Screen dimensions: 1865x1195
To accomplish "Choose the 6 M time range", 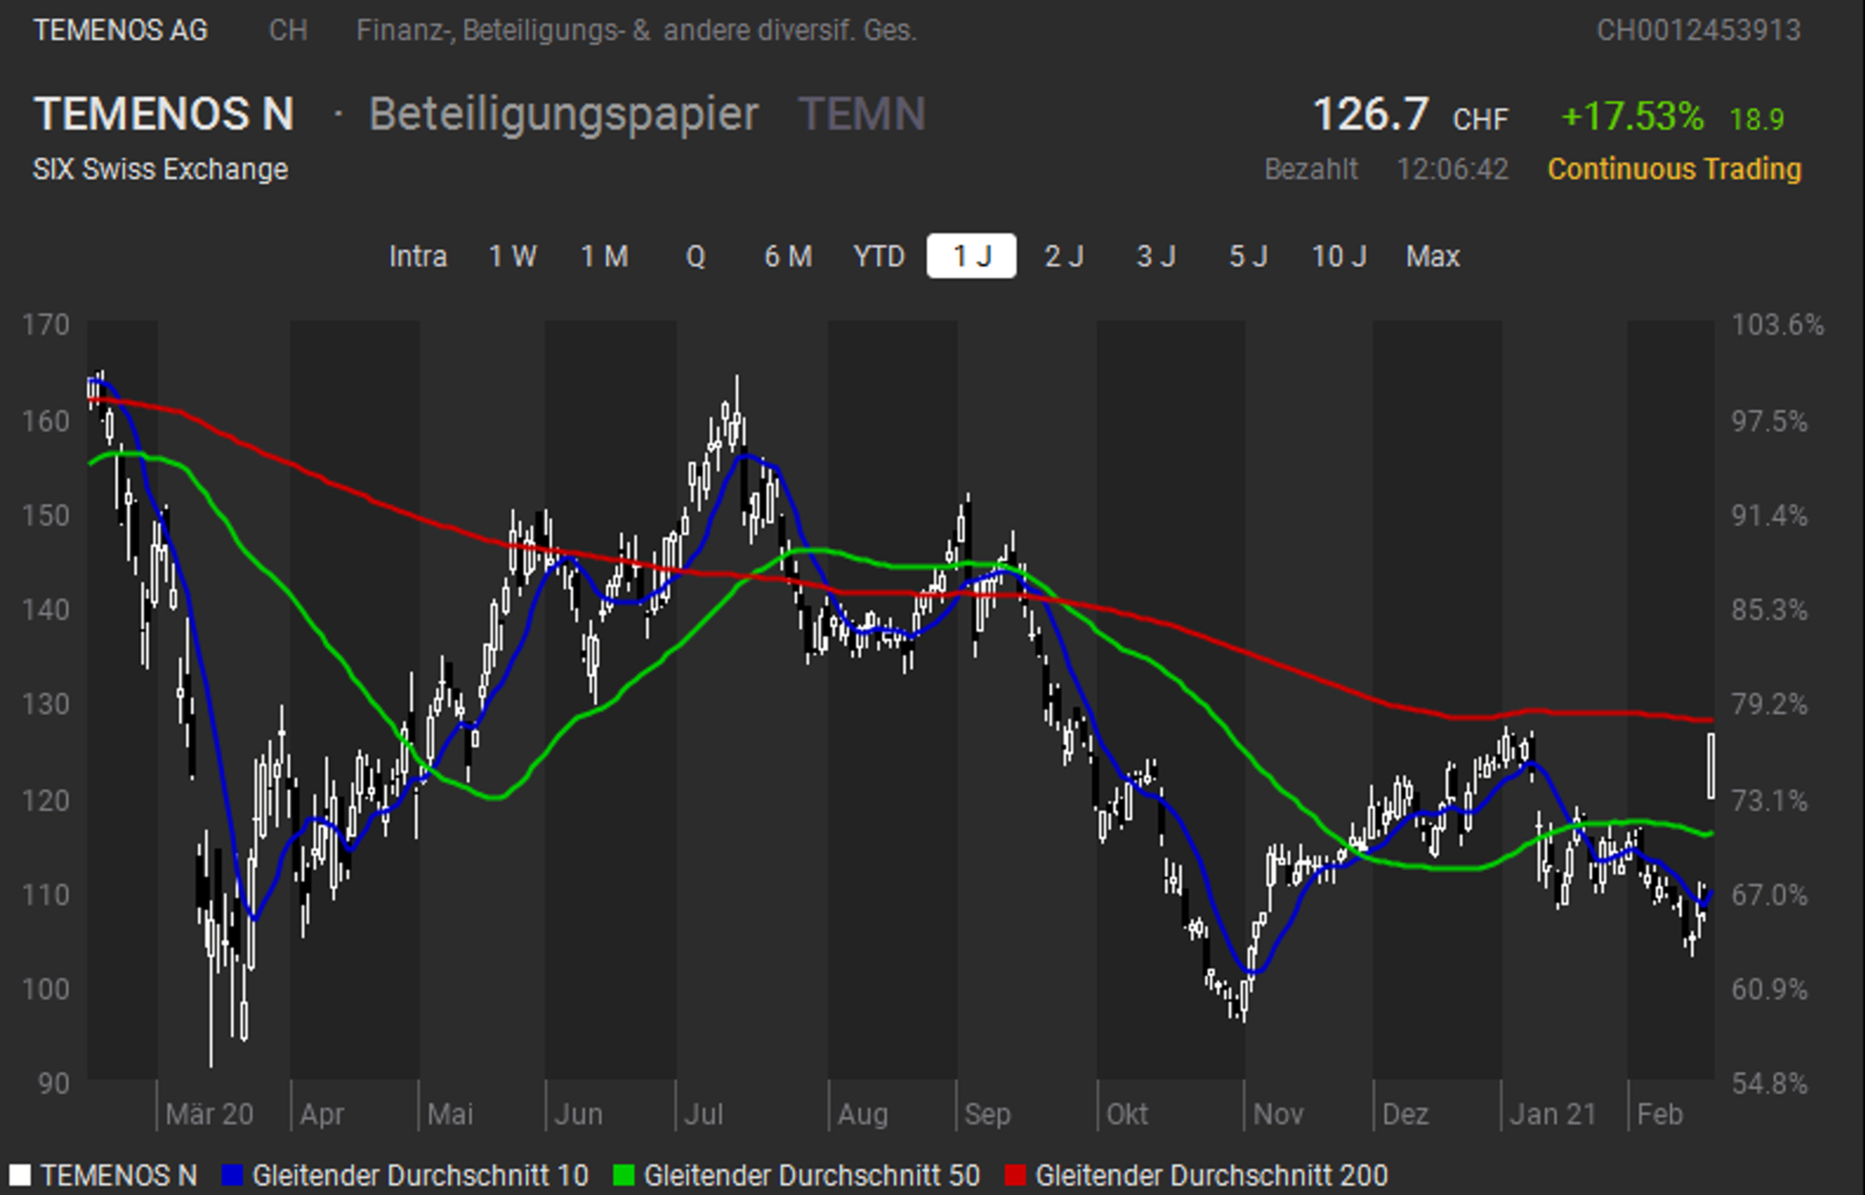I will click(788, 256).
